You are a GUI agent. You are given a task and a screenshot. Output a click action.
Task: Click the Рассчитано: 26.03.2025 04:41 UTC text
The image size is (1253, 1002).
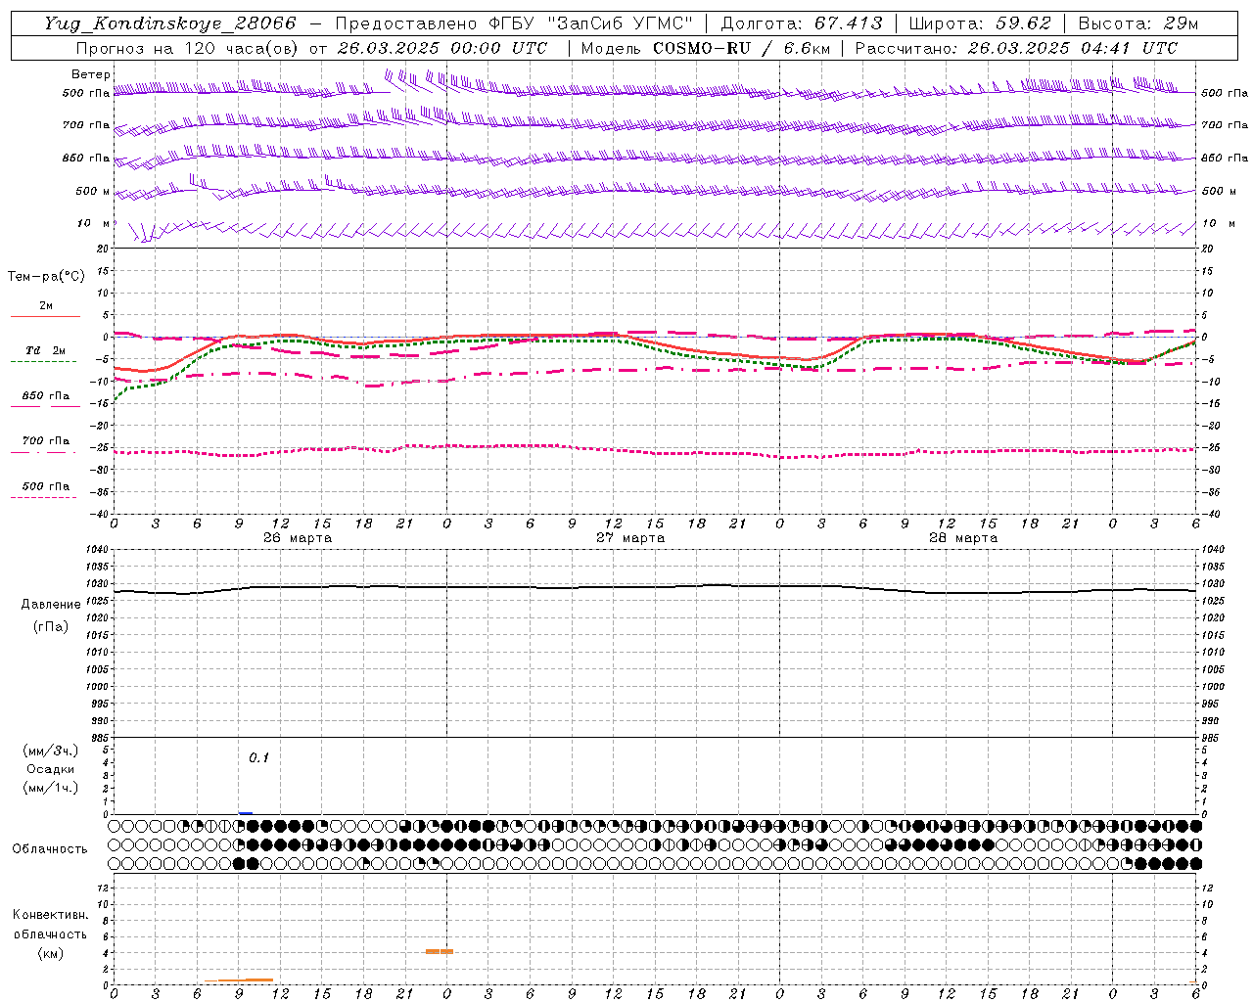[1016, 48]
